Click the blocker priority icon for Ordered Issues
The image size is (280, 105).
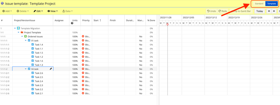pos(83,36)
